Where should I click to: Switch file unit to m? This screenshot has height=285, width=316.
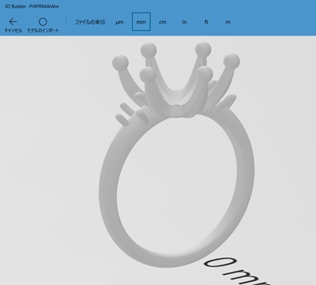tap(228, 22)
